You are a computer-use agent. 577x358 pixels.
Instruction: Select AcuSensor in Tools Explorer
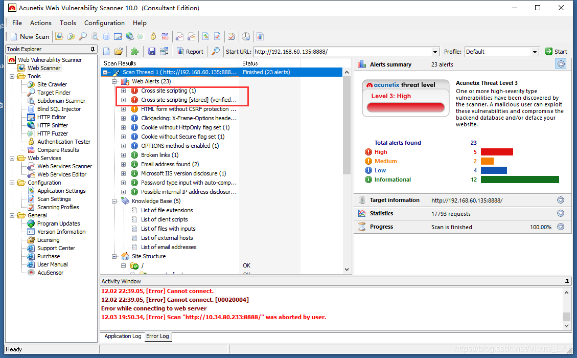tap(51, 273)
